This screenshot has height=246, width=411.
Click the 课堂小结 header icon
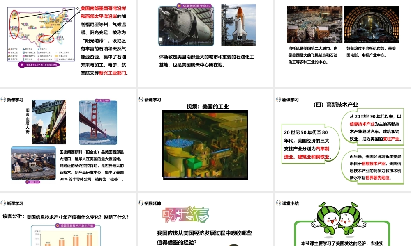[278, 203]
